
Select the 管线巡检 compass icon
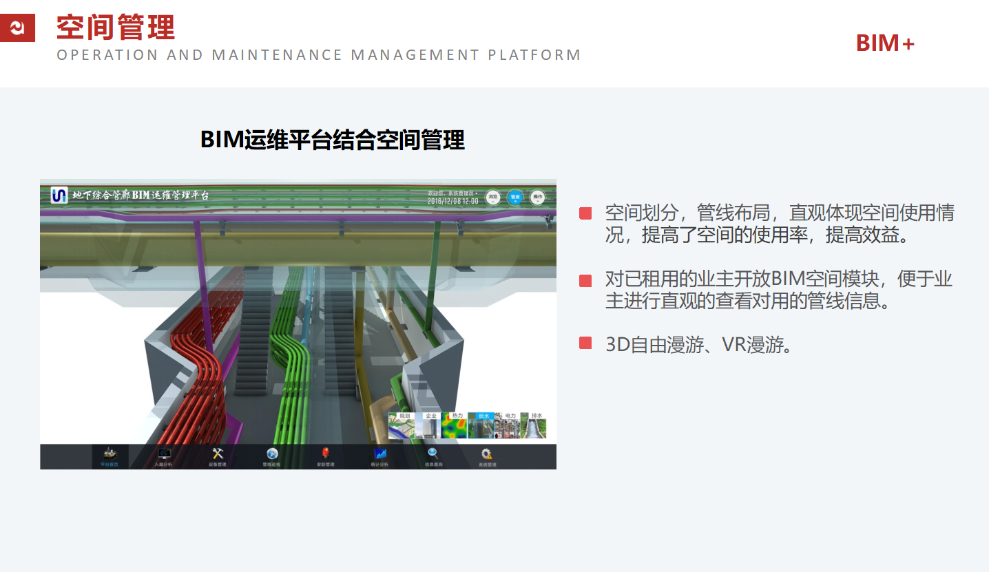[272, 456]
